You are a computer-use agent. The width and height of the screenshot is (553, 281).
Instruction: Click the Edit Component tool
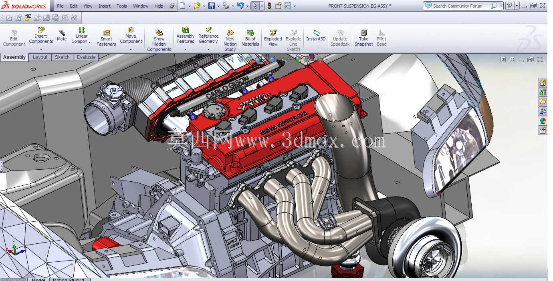coord(14,38)
